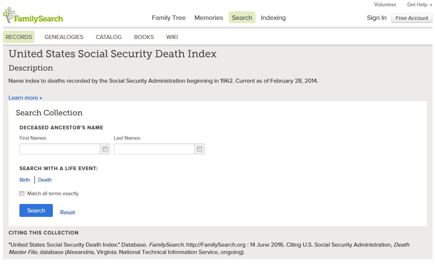Focus the First Names input field
Image resolution: width=435 pixels, height=265 pixels.
point(59,149)
